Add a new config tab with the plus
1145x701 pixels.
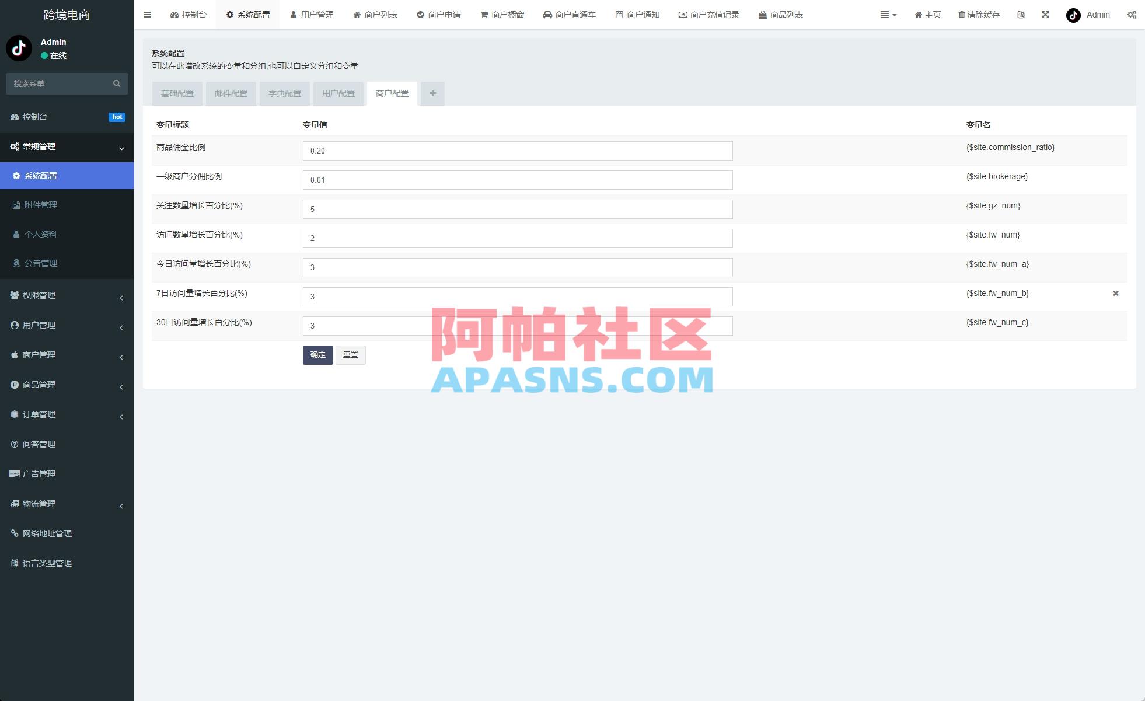(432, 93)
